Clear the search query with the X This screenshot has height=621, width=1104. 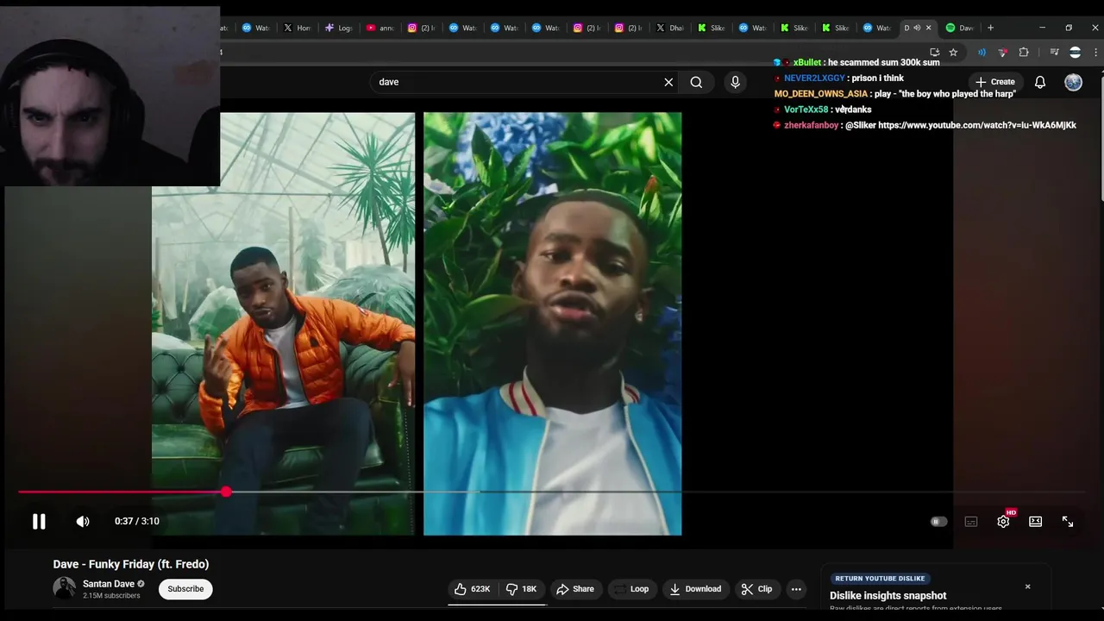click(668, 82)
